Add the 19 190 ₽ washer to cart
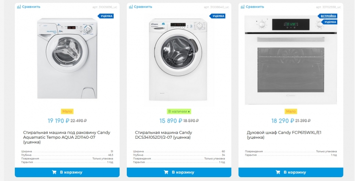355x181 pixels. tap(67, 172)
